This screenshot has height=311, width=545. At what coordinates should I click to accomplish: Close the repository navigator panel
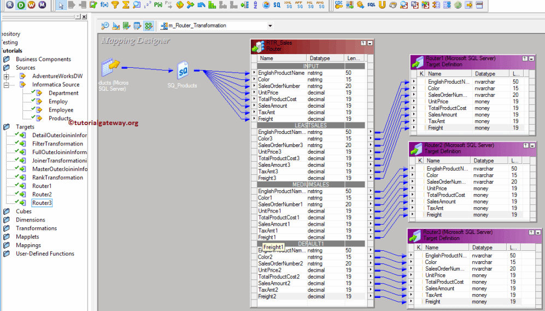click(x=84, y=16)
